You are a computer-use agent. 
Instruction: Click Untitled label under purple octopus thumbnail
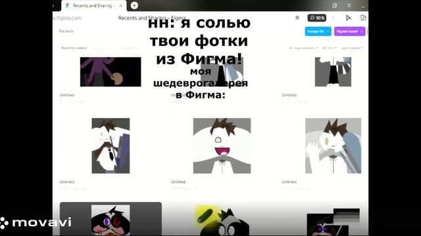[67, 95]
